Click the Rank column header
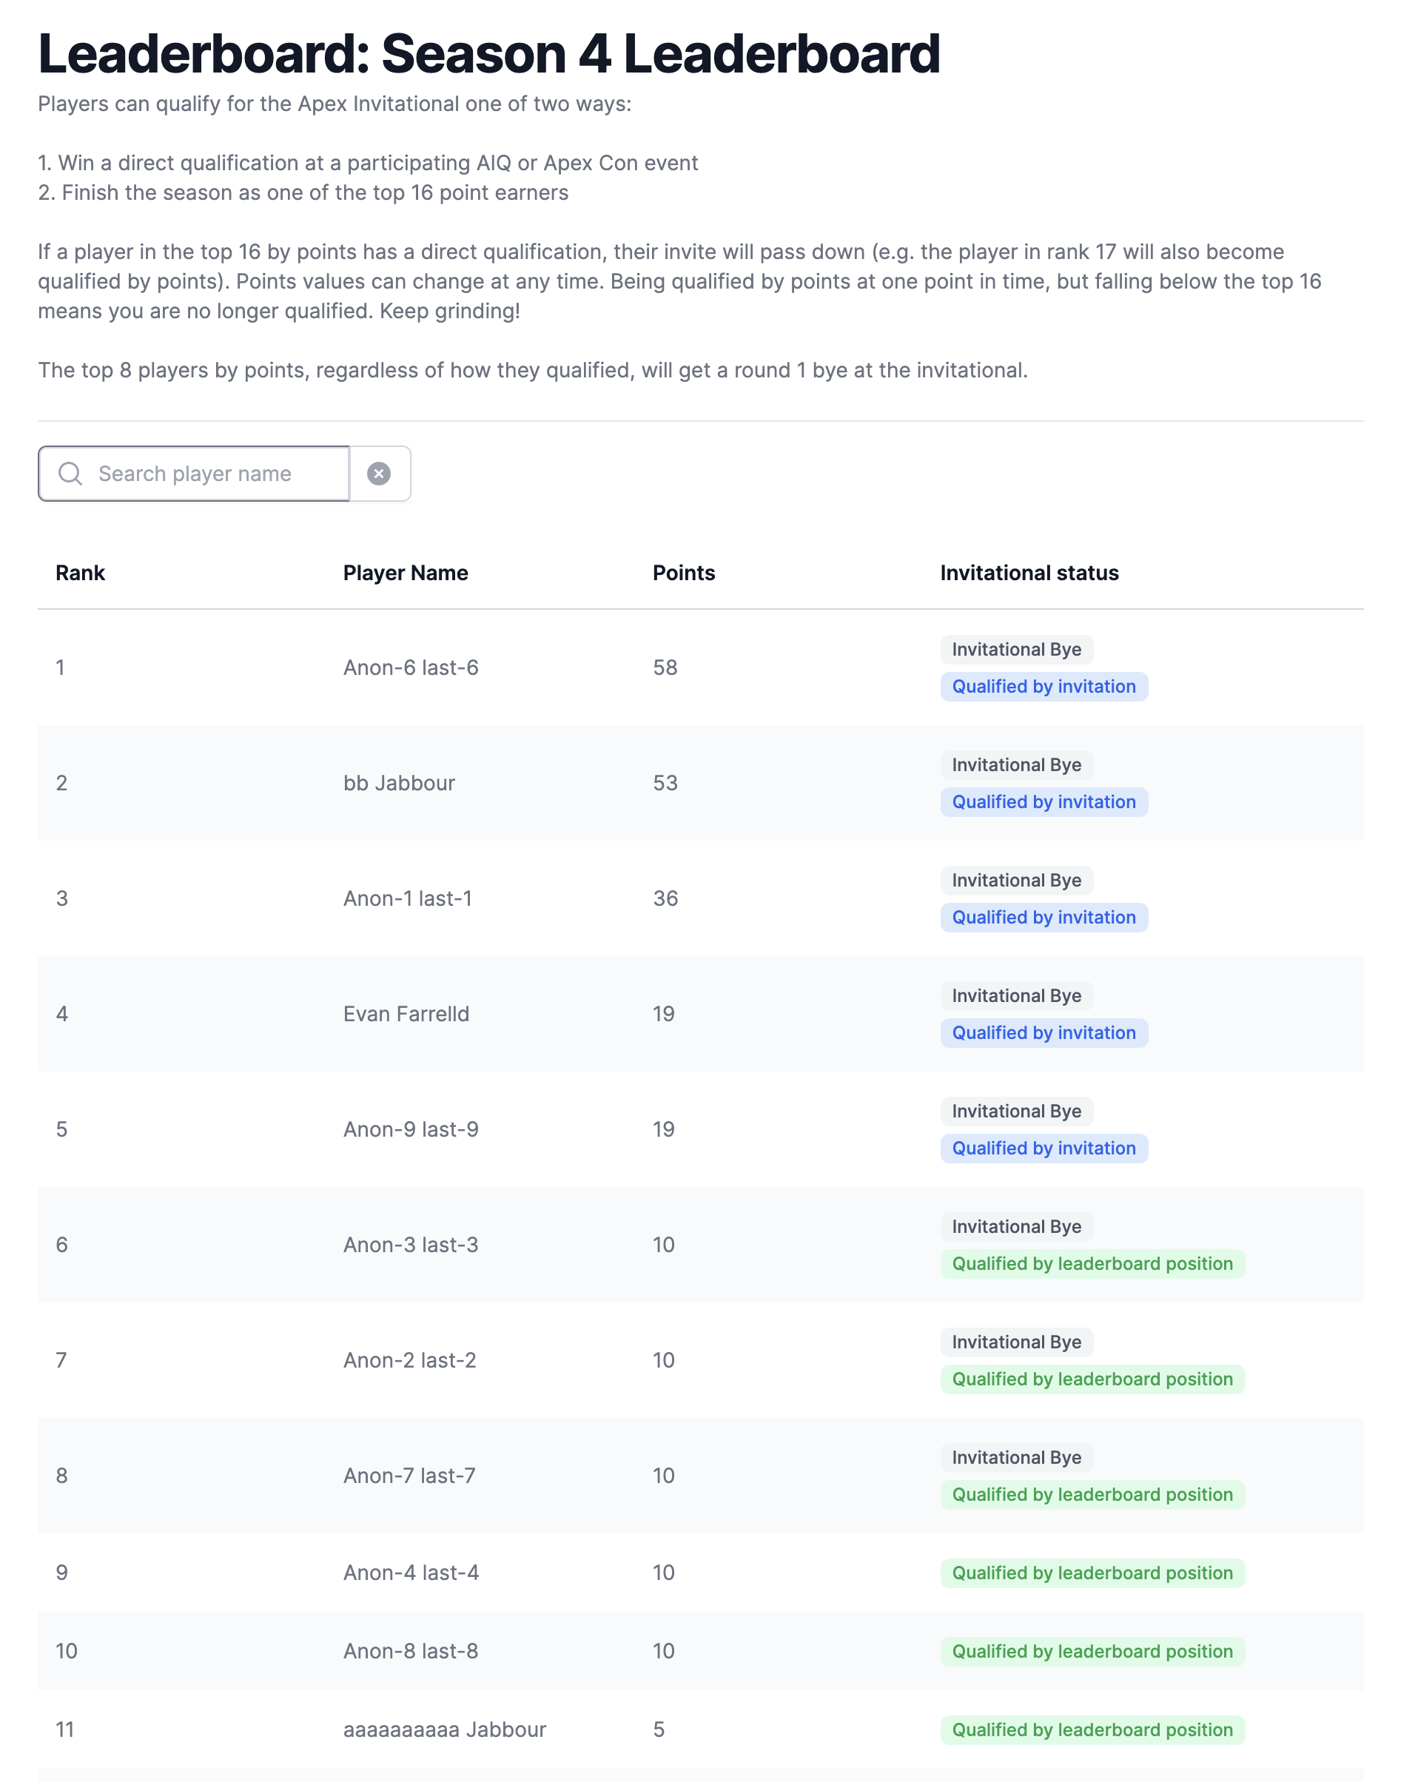 (x=80, y=573)
